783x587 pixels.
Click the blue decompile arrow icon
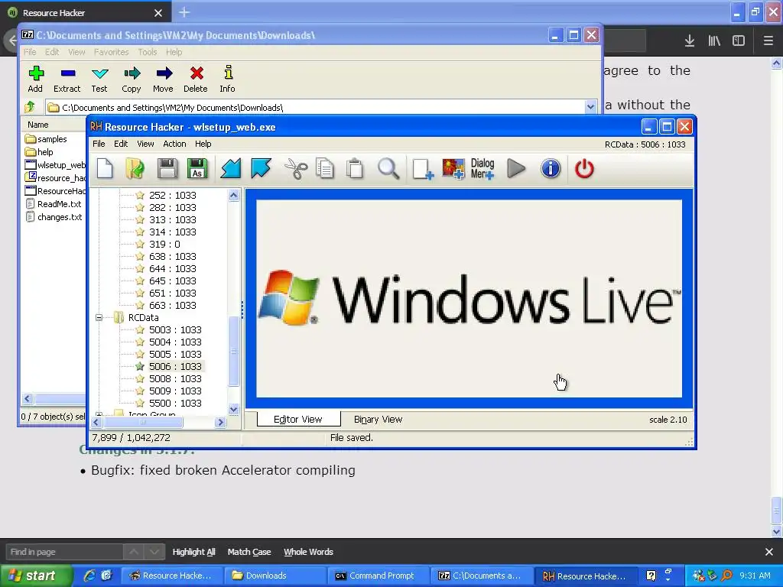click(x=261, y=169)
